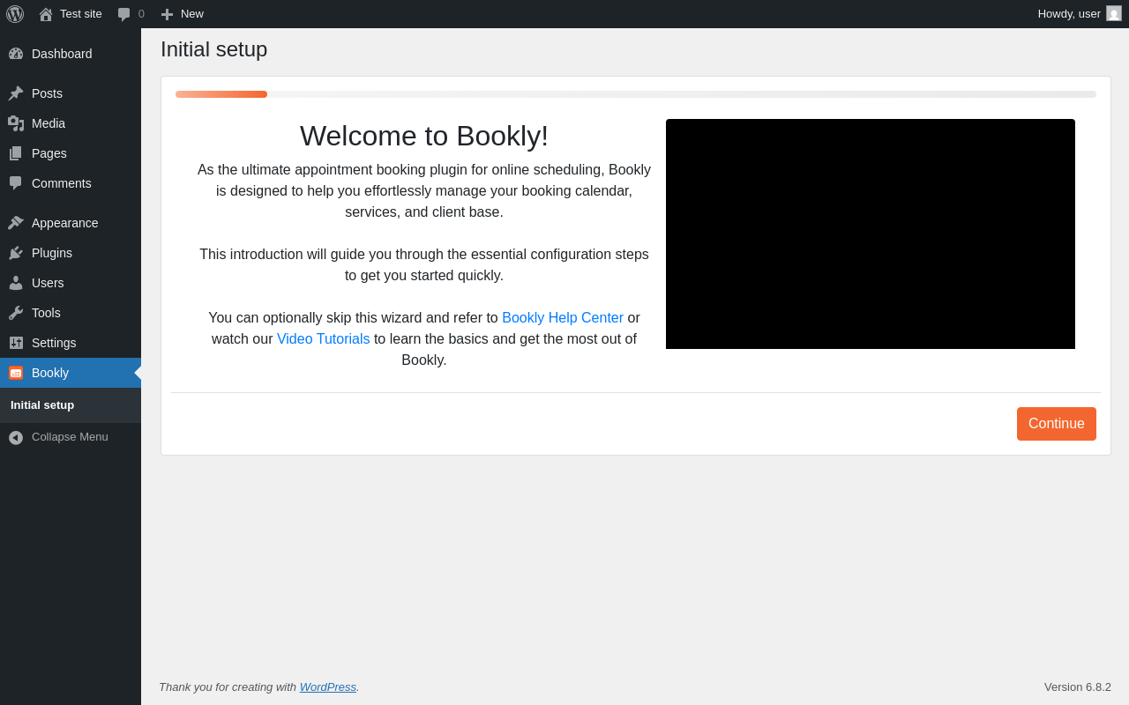Image resolution: width=1129 pixels, height=705 pixels.
Task: Click the Collapse Menu arrow icon
Action: (16, 437)
